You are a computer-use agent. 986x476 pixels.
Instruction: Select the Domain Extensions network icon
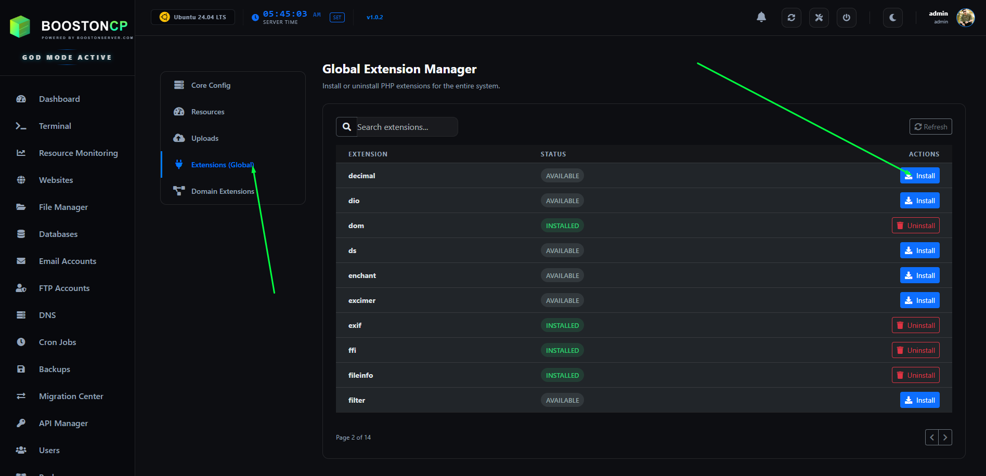(179, 191)
